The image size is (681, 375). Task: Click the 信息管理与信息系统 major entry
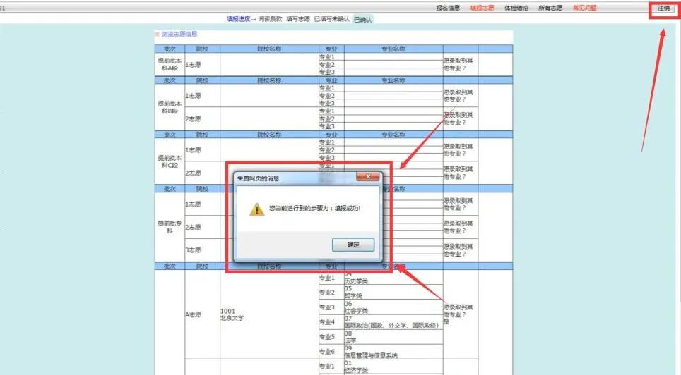371,355
